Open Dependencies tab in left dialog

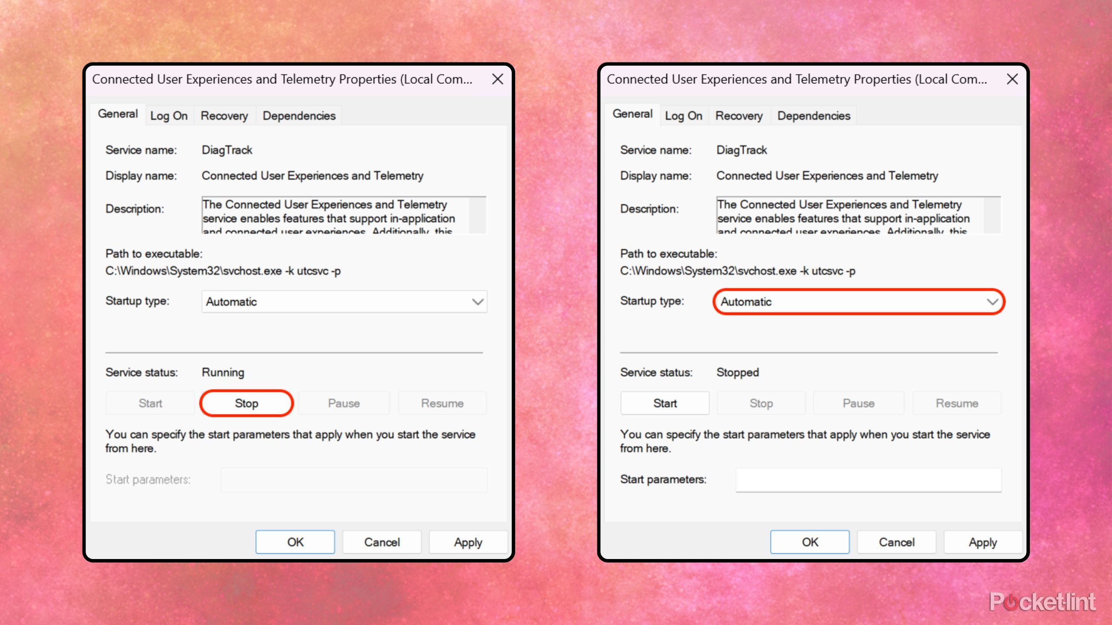click(299, 116)
